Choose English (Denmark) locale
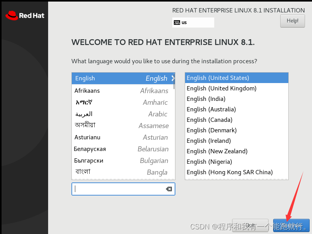Image resolution: width=312 pixels, height=234 pixels. point(237,130)
